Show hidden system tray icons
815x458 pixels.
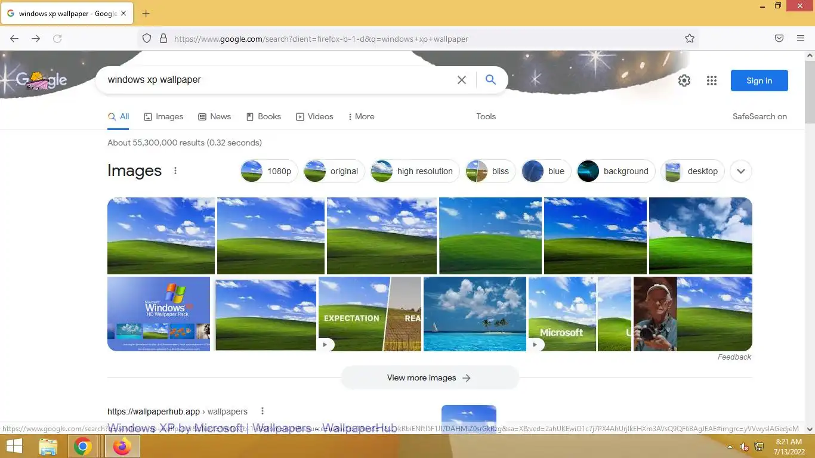click(x=730, y=447)
